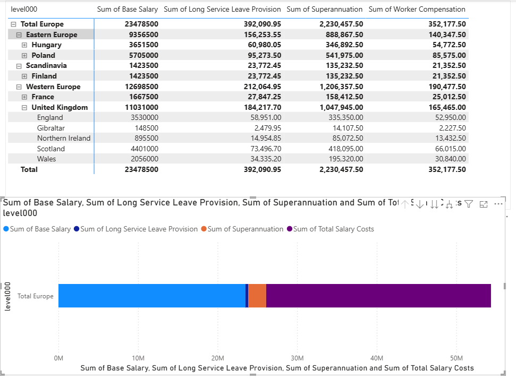Image resolution: width=516 pixels, height=379 pixels.
Task: Select the Gibraltar row label
Action: click(51, 128)
